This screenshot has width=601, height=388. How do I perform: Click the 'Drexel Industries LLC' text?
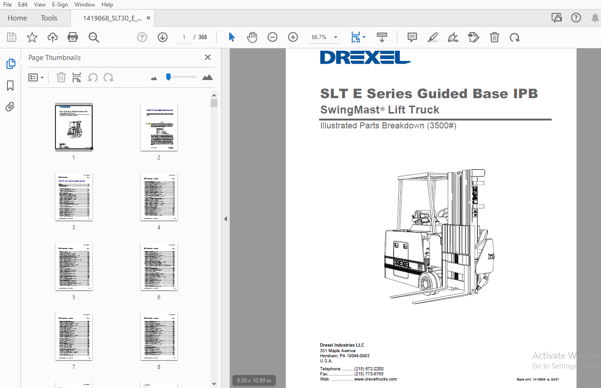coord(342,345)
